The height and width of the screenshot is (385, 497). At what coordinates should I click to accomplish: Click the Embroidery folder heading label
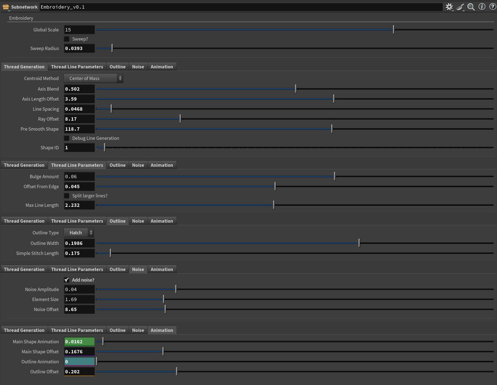[x=21, y=18]
